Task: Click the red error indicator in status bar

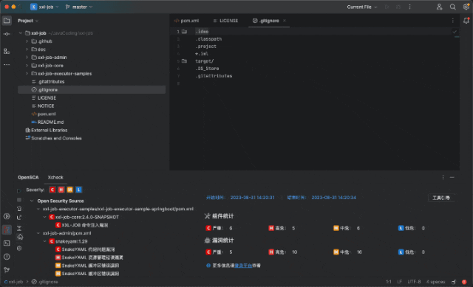Action: [464, 282]
